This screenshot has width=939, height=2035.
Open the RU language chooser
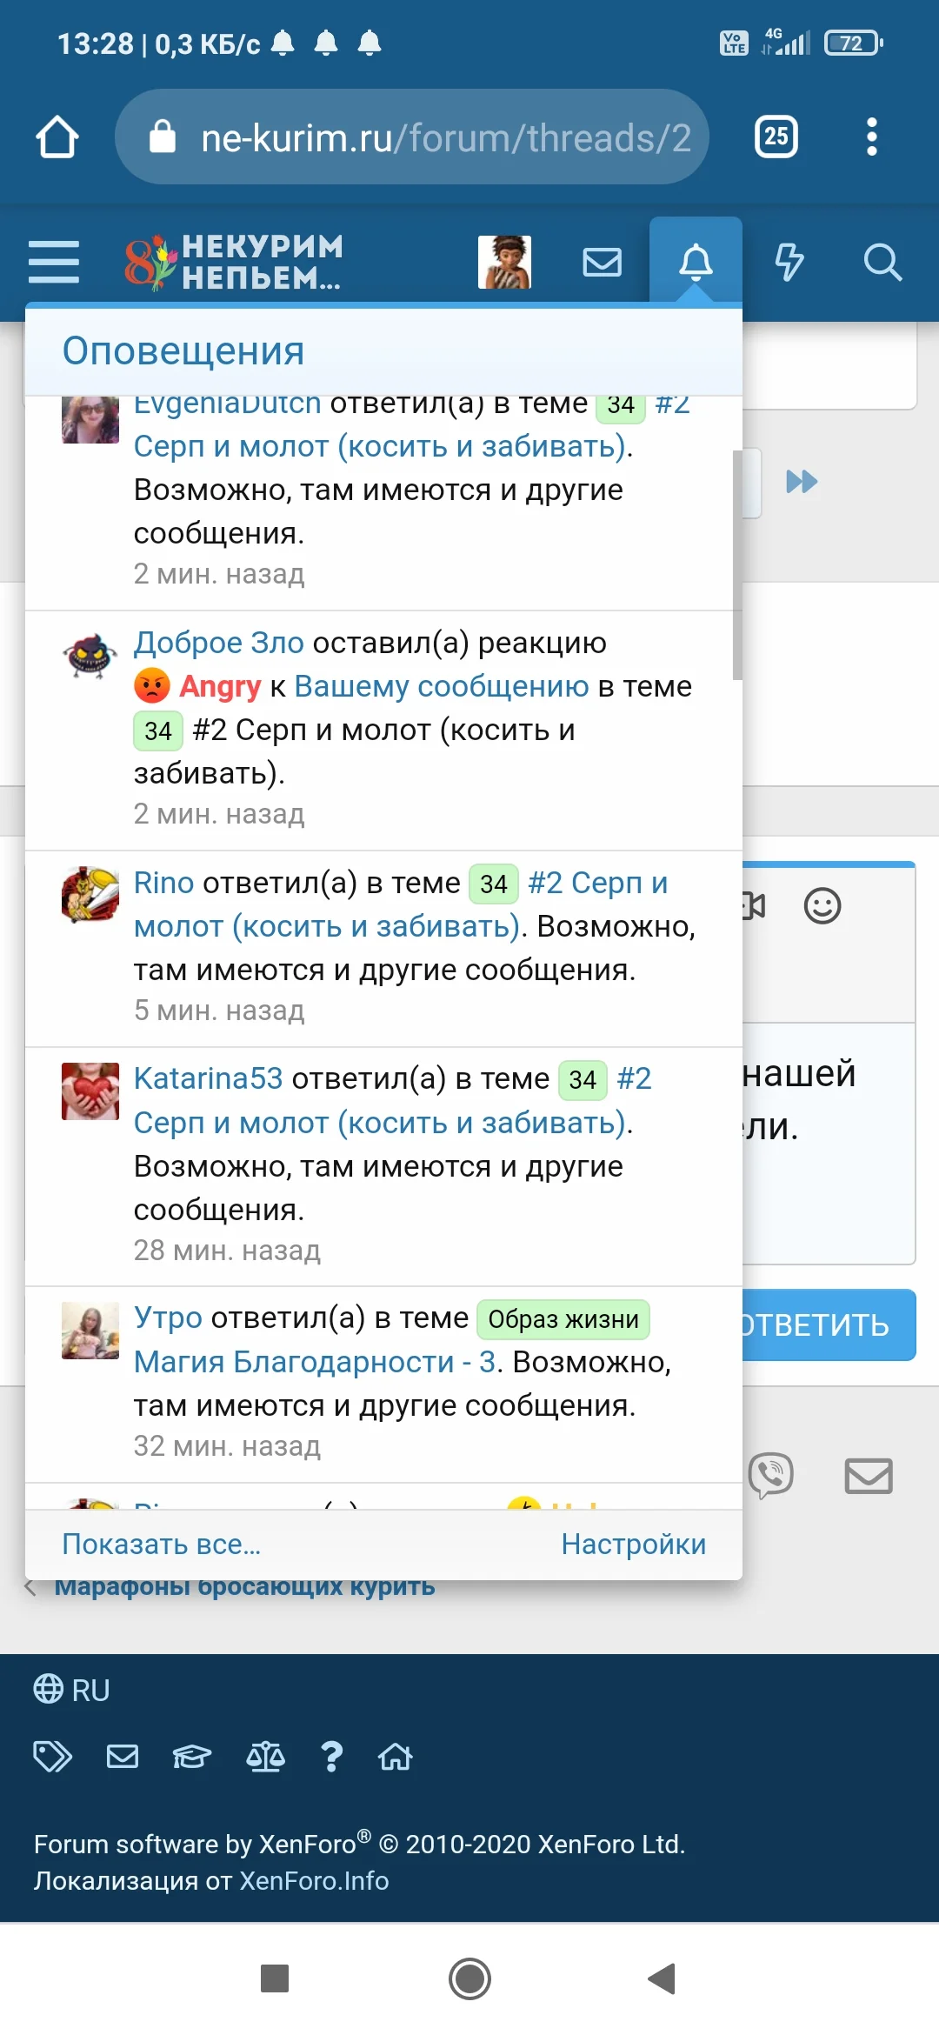(72, 1690)
